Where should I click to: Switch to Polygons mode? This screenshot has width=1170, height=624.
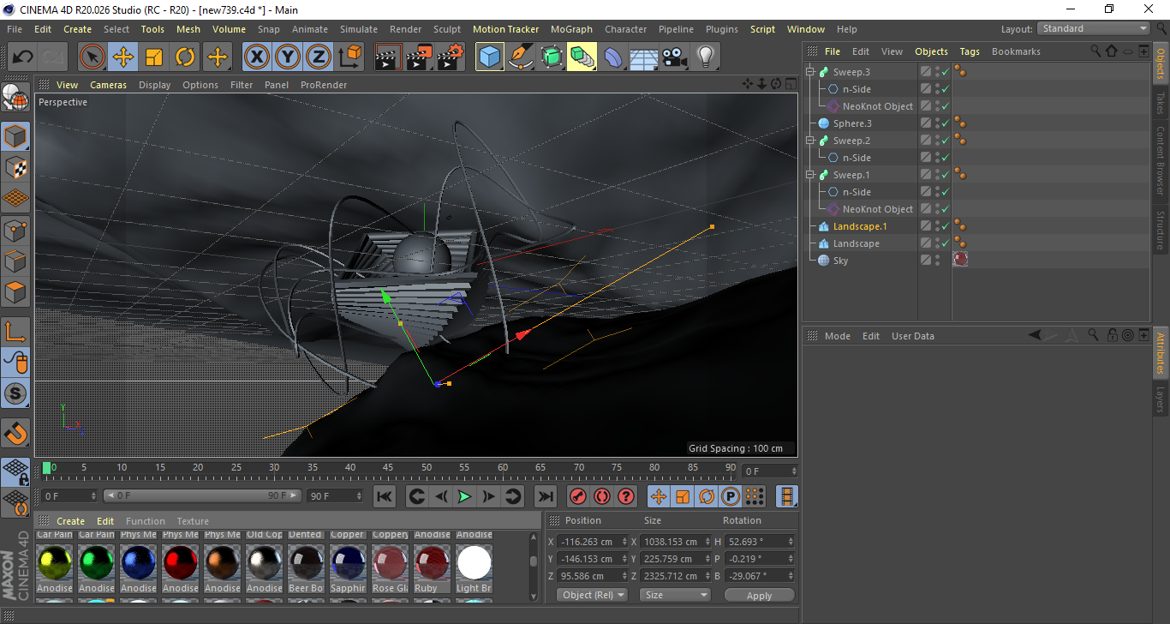16,291
